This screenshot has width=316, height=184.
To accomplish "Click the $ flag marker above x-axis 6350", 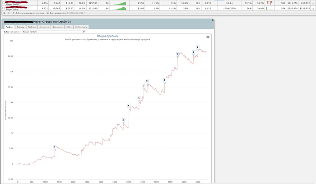I will (194, 52).
